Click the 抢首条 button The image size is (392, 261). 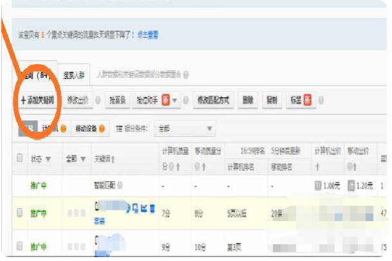pyautogui.click(x=117, y=100)
